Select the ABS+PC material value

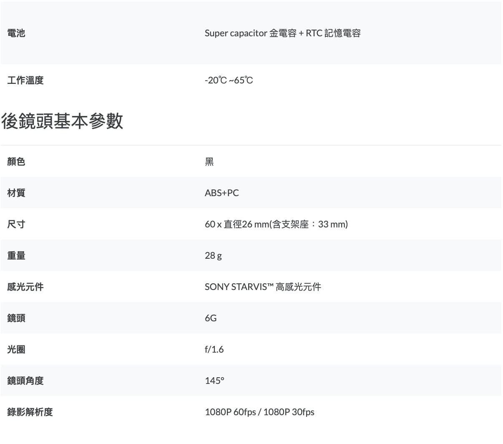(222, 193)
